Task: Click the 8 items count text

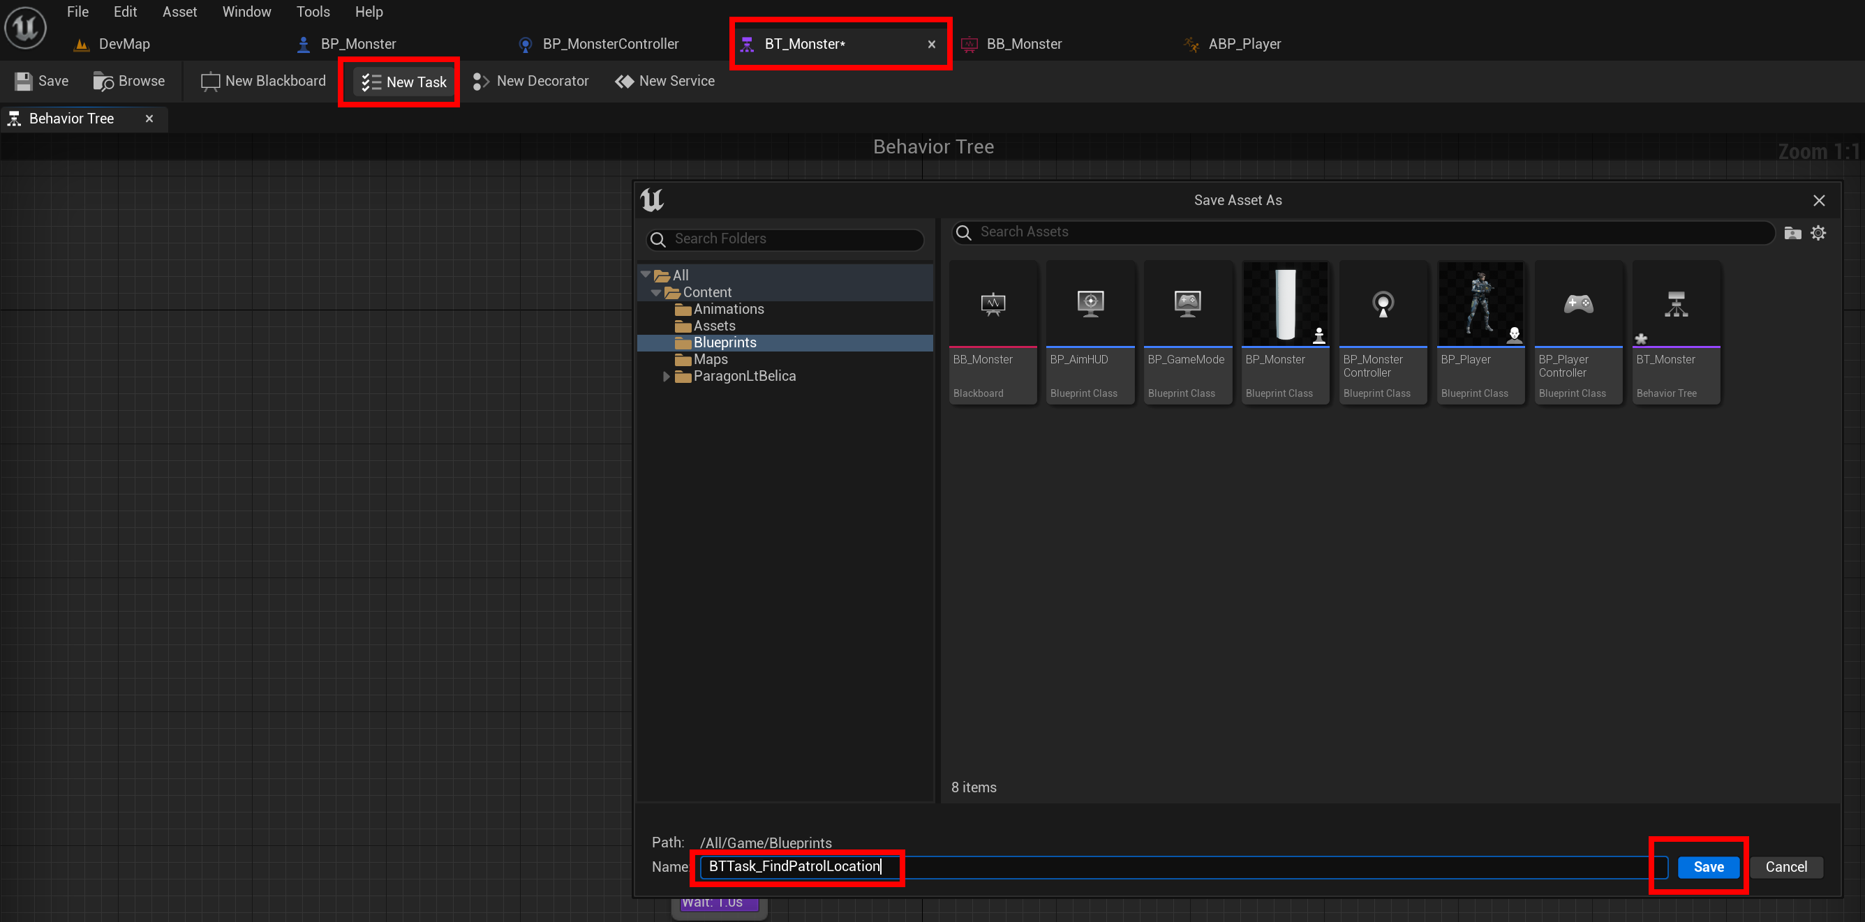Action: 974,787
